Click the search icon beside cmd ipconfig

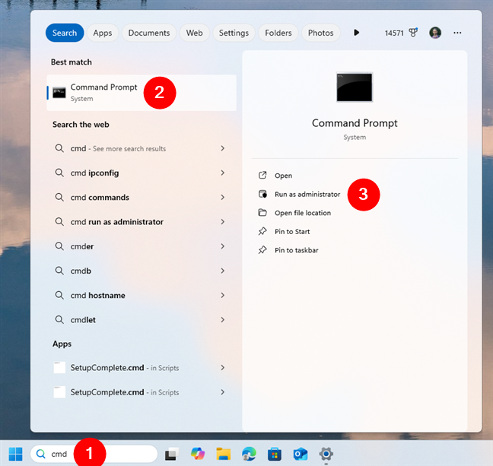pos(59,173)
